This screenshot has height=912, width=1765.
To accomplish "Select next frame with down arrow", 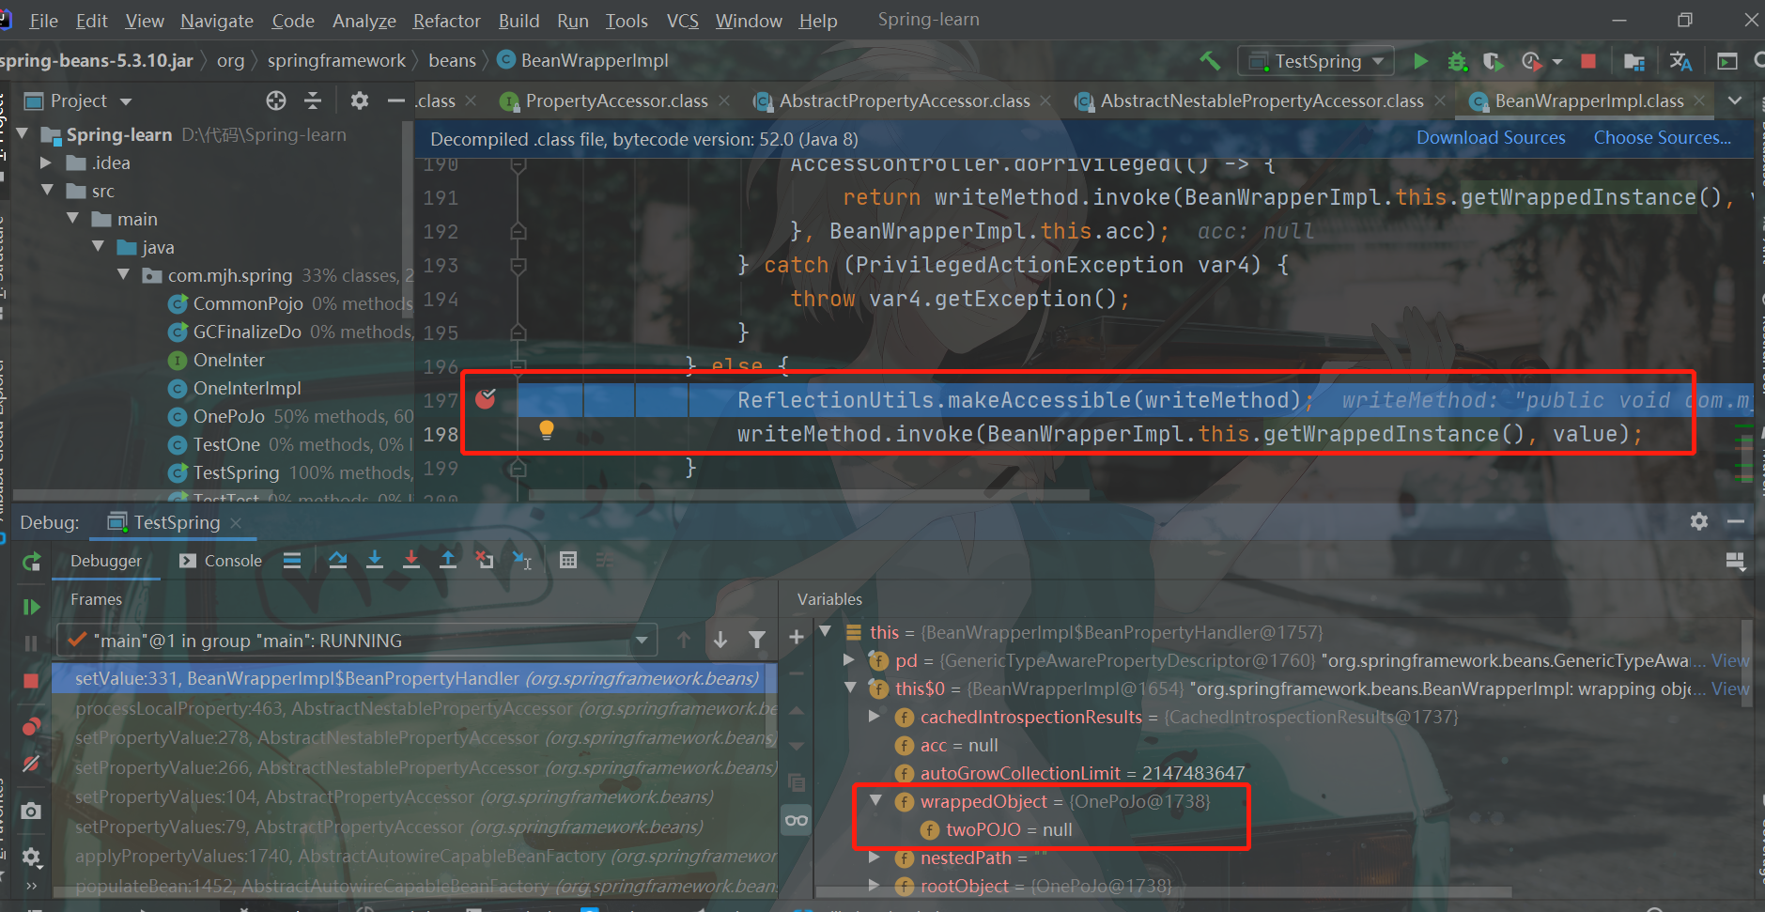I will pyautogui.click(x=720, y=640).
